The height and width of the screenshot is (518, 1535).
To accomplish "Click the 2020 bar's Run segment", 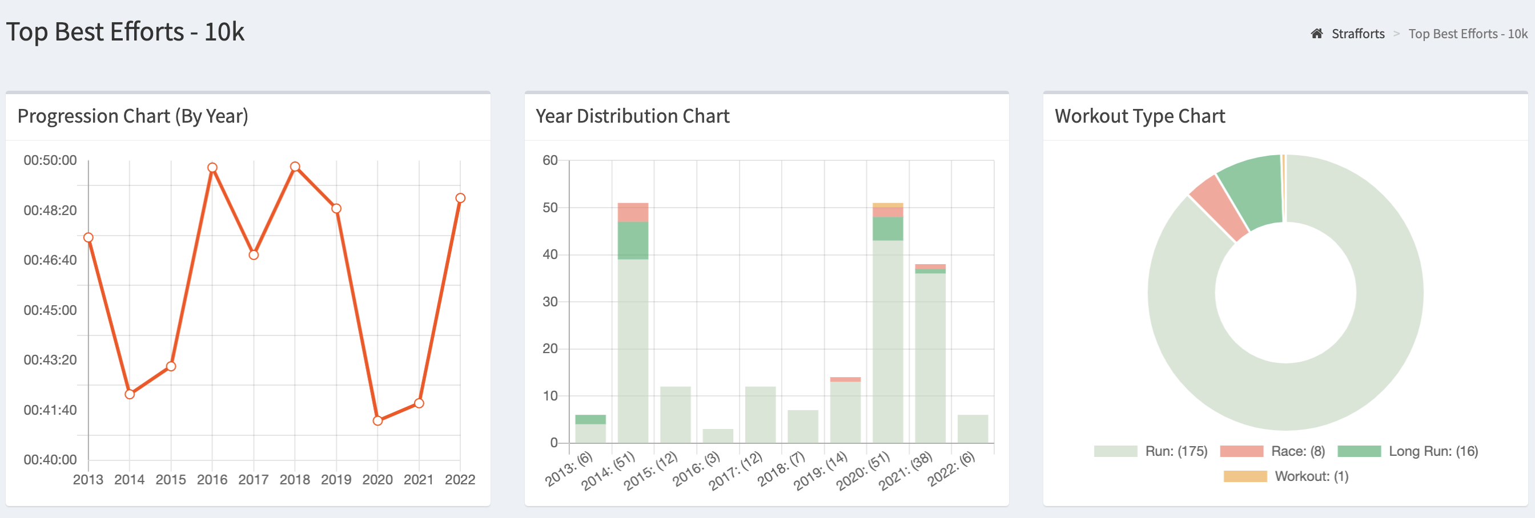I will click(x=888, y=341).
